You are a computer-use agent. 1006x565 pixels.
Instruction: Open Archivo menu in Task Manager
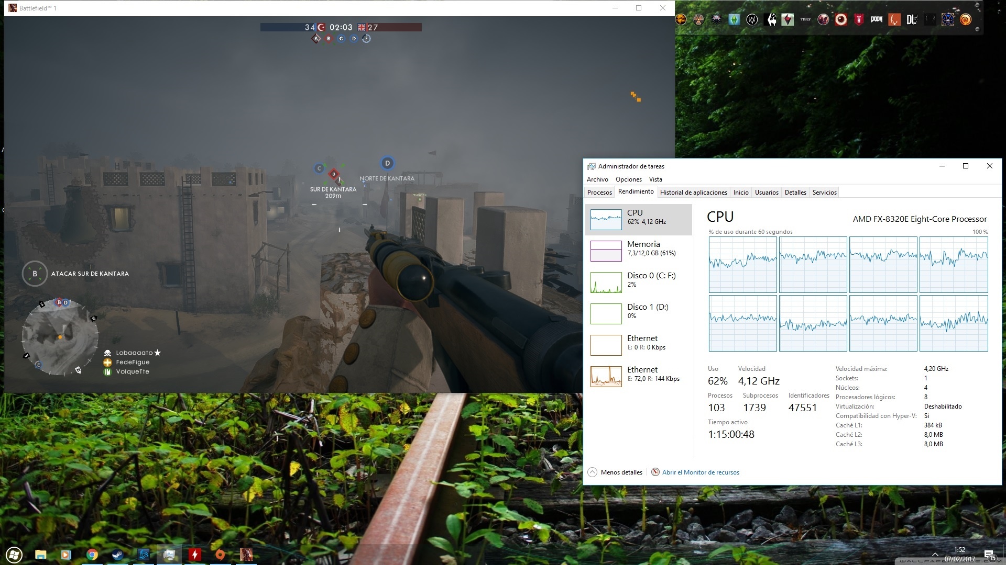597,179
